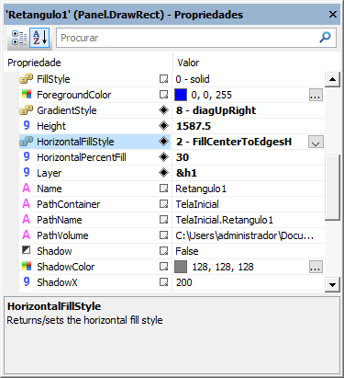The width and height of the screenshot is (344, 378).
Task: Toggle association marker for ShadowColor
Action: point(164,267)
